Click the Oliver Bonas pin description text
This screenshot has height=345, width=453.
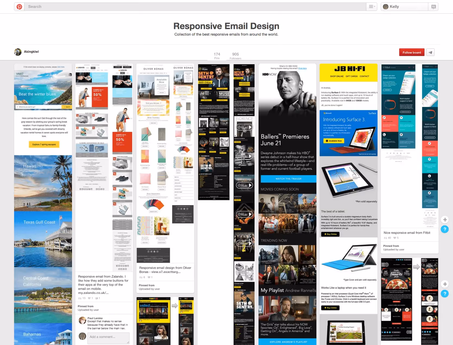click(x=165, y=270)
